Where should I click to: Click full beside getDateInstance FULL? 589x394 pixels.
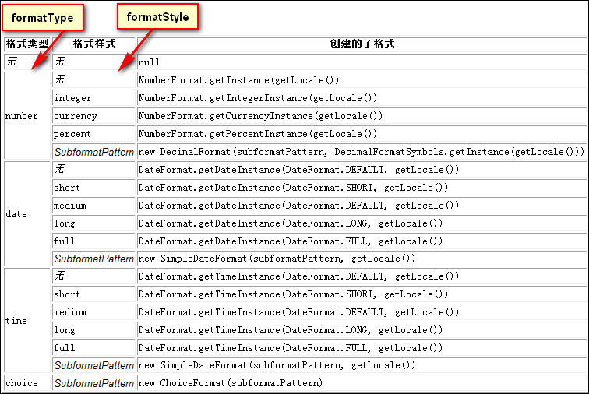tap(94, 241)
